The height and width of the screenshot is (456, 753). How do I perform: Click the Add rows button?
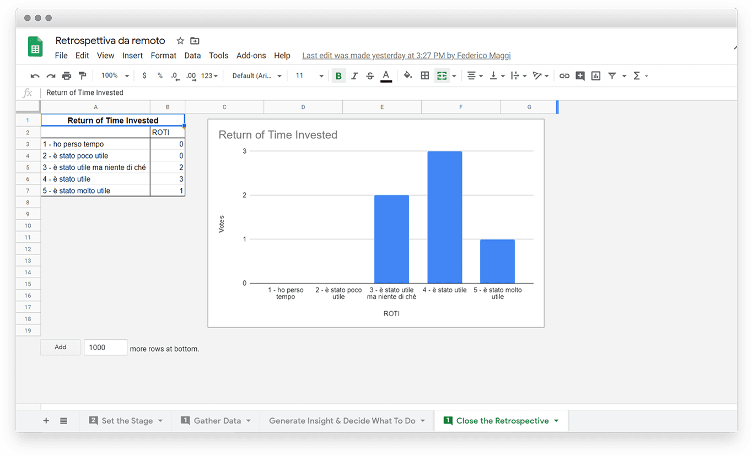[61, 348]
